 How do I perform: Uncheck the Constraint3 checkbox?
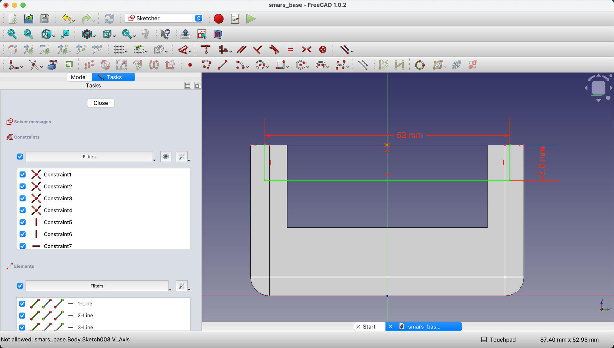click(x=22, y=198)
